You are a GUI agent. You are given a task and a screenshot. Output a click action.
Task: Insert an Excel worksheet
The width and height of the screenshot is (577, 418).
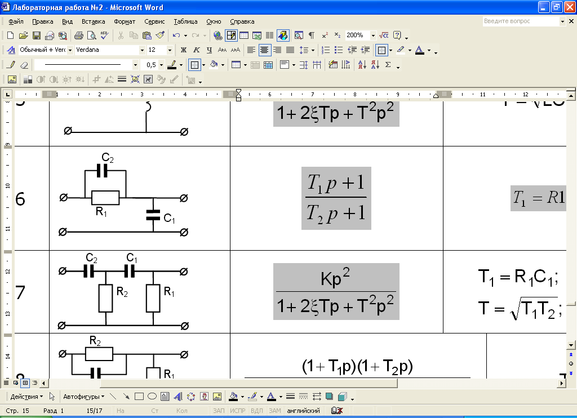click(x=257, y=35)
